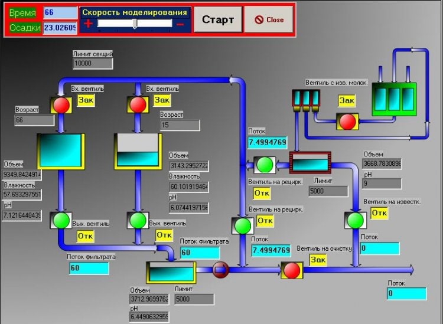Toggle the red inlet valve above the full left tank
Viewport: 443px width, 324px height.
tap(61, 105)
